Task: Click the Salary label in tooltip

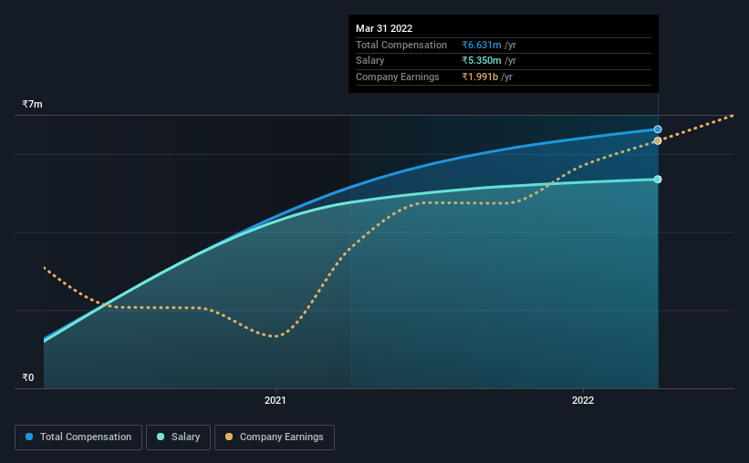Action: [369, 61]
